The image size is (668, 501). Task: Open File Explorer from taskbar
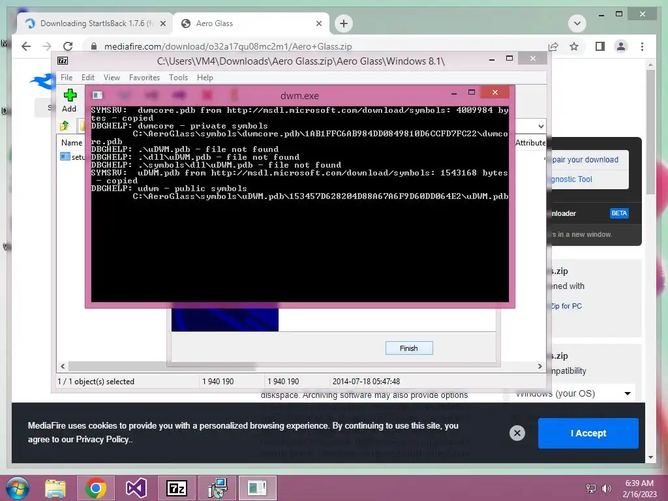click(x=55, y=488)
